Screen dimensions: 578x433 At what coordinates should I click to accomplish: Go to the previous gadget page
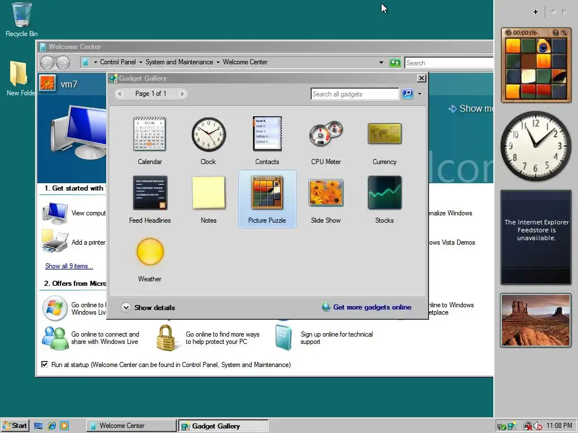click(120, 94)
